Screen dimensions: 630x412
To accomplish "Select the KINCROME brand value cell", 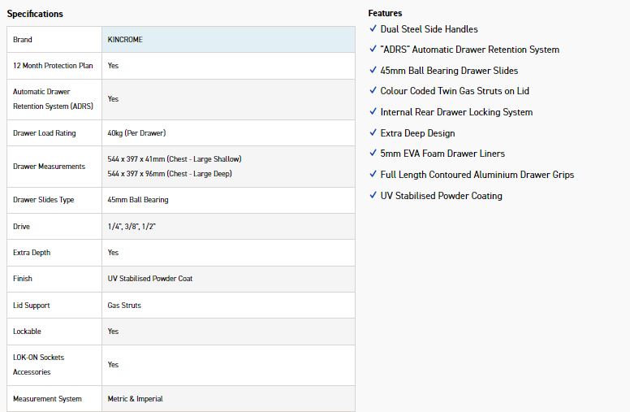I will [125, 40].
